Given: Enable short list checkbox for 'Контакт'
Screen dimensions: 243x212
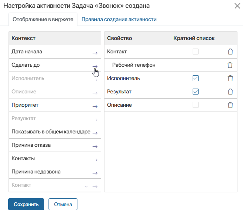Looking at the screenshot, I should coord(196,52).
